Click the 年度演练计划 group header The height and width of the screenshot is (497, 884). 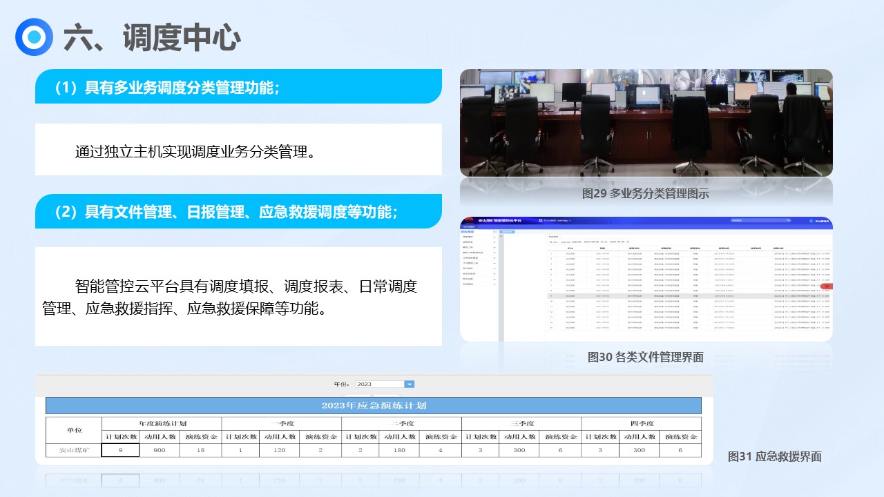point(162,423)
